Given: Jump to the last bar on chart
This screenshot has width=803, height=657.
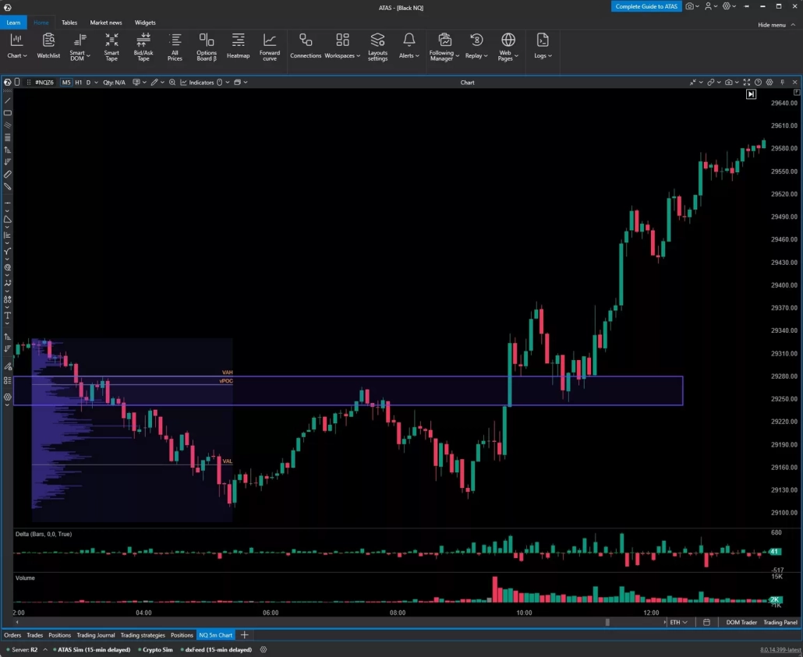Looking at the screenshot, I should (751, 94).
